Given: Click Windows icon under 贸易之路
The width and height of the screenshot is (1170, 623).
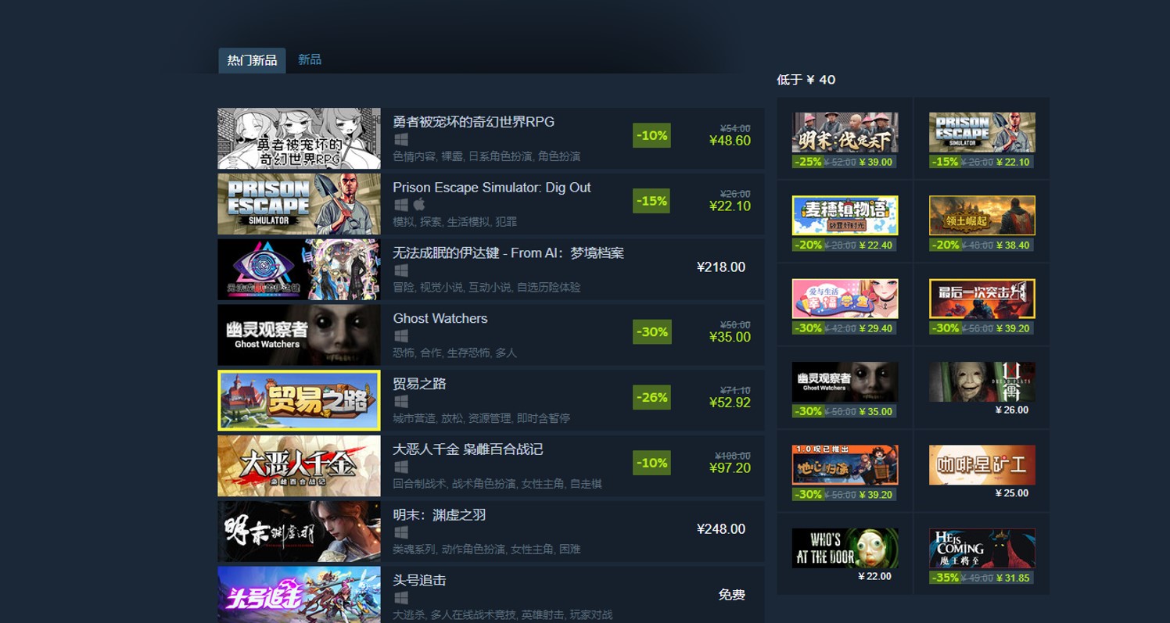Looking at the screenshot, I should [401, 401].
